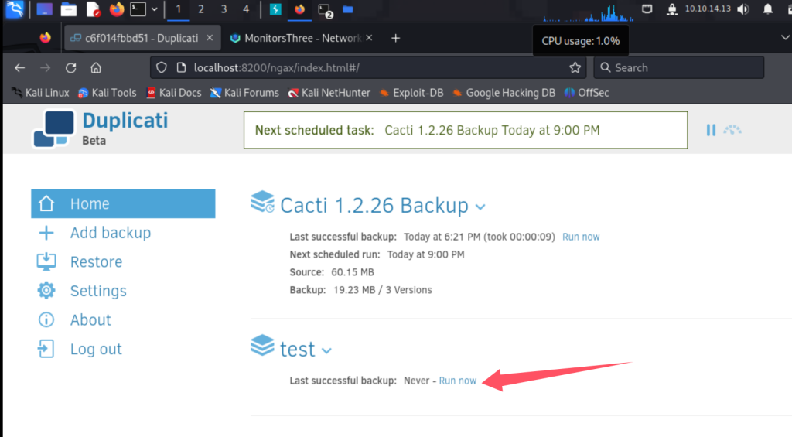Click the Next scheduled task banner
Image resolution: width=792 pixels, height=437 pixels.
(x=465, y=130)
